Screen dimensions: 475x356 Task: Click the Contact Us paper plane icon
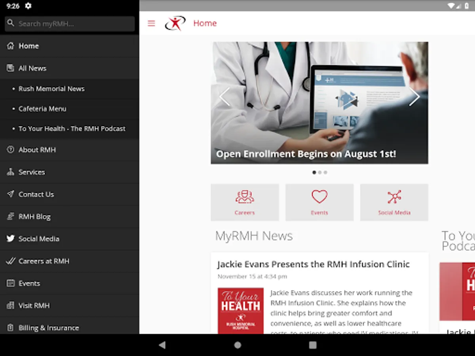tap(11, 194)
